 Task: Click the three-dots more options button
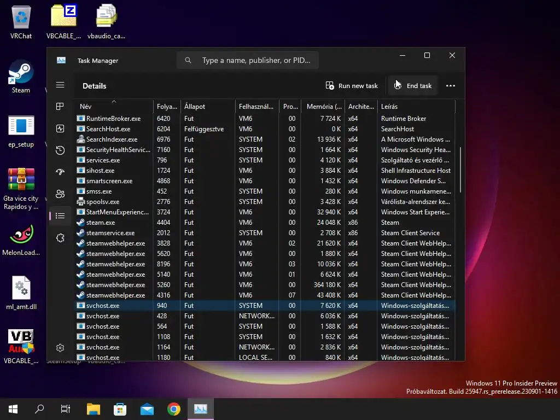pos(451,86)
